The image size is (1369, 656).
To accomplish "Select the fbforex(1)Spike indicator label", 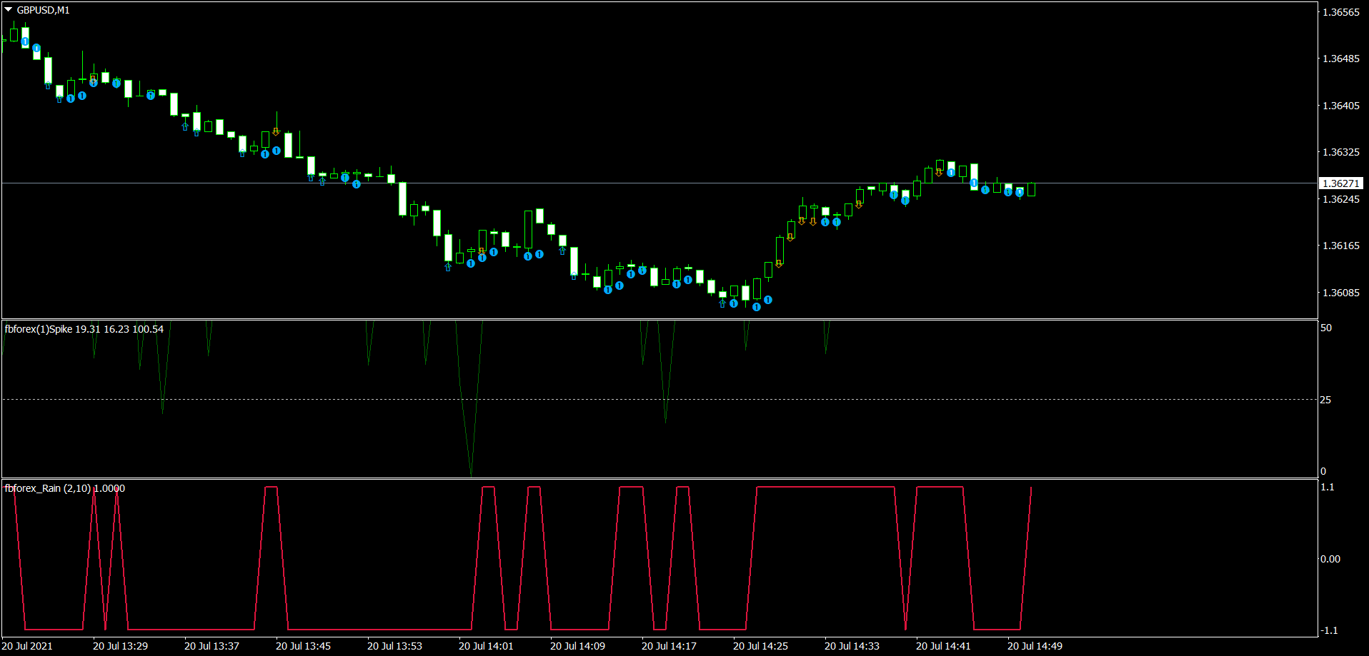I will tap(84, 329).
